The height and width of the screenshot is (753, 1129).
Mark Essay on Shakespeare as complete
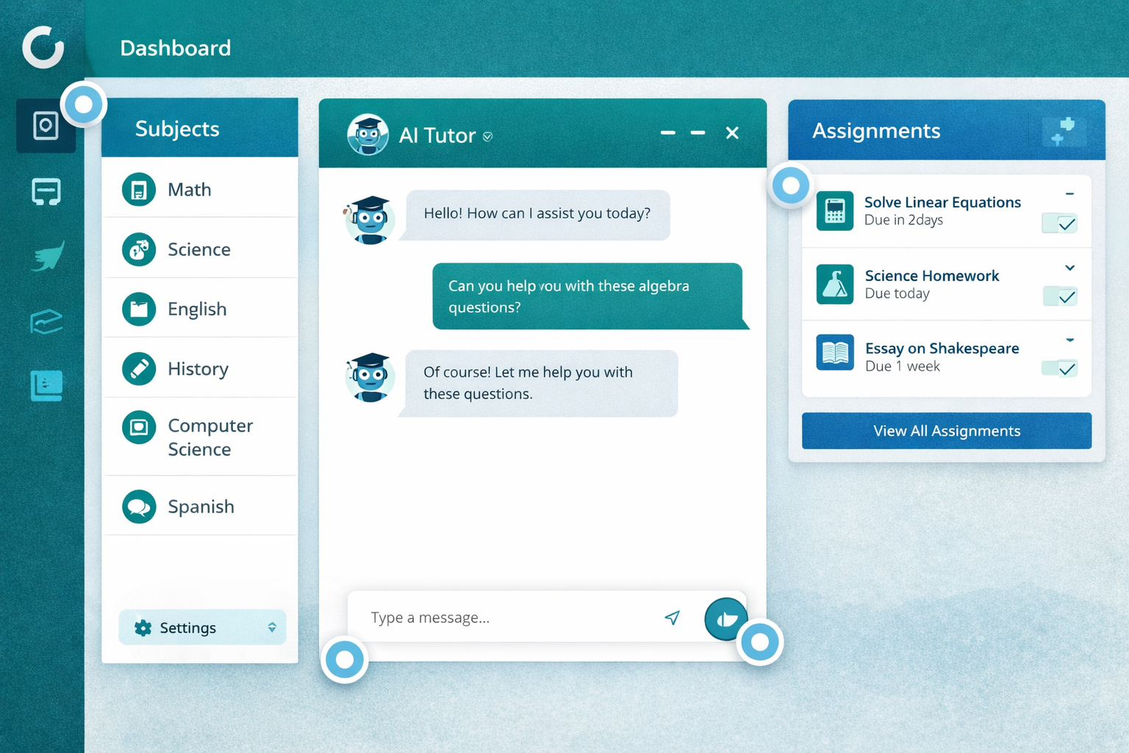[x=1059, y=368]
